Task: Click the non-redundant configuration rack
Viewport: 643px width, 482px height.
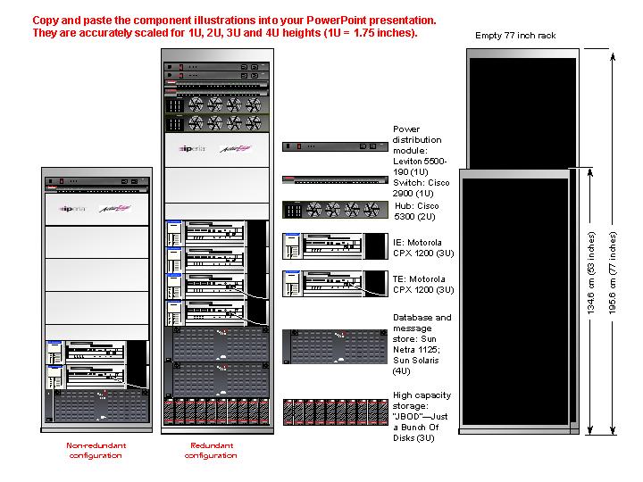Action: [x=96, y=300]
